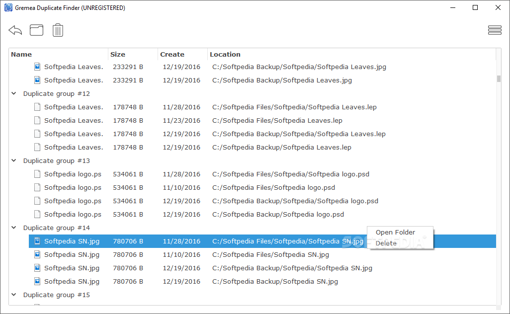Click path C:/Softpedia Files/Softpedia/Softpedia Leaves.lep
This screenshot has height=314, width=510.
click(x=294, y=107)
